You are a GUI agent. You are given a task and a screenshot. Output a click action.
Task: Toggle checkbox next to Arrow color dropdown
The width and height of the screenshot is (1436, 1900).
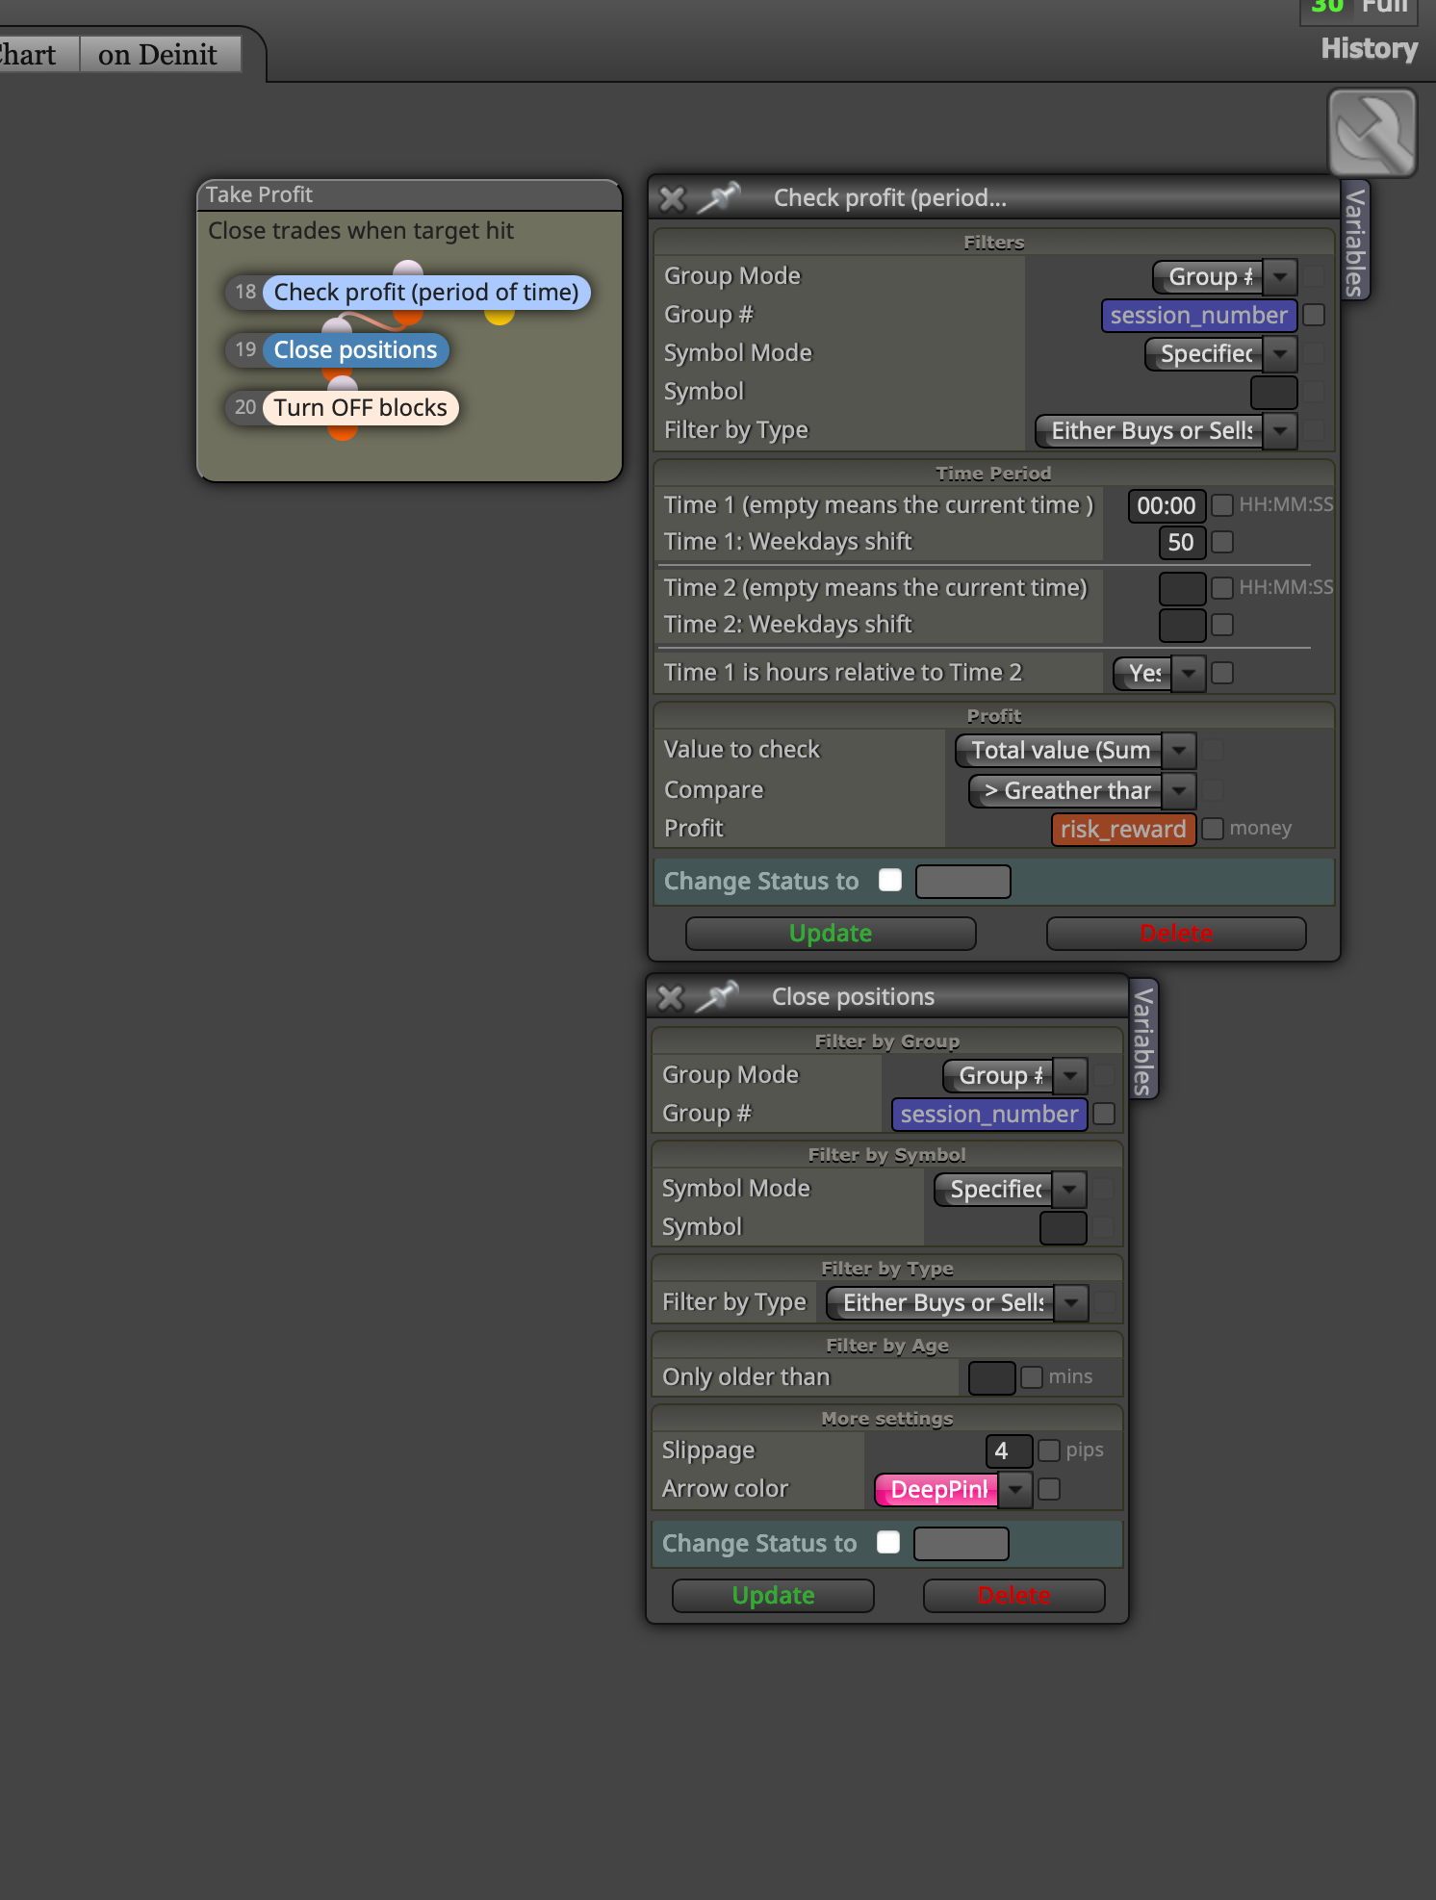tap(1049, 1489)
